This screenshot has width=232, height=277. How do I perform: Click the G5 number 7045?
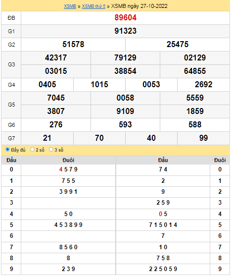[x=56, y=98]
